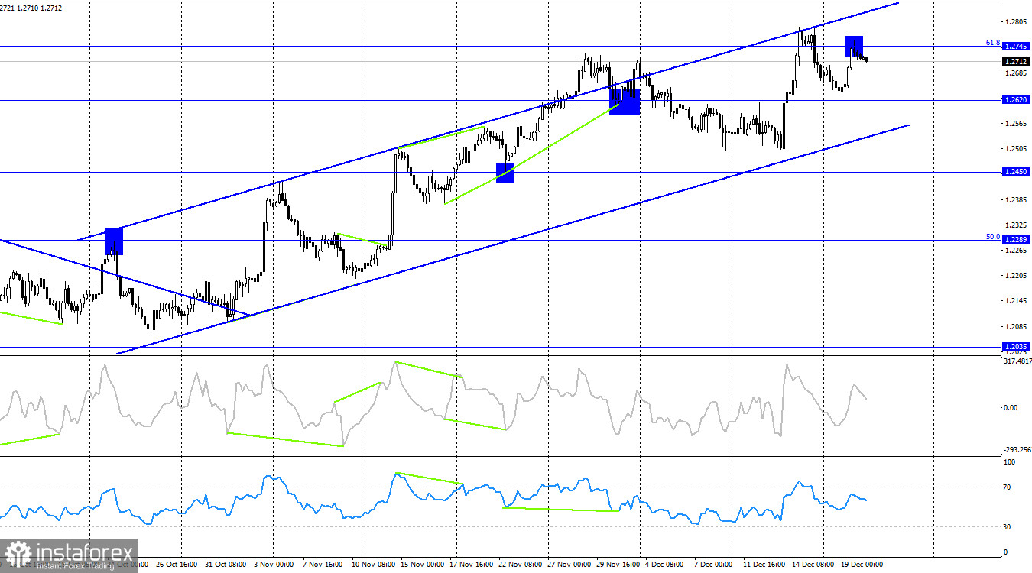This screenshot has height=573, width=1032.
Task: Click the 1.2505 price axis value
Action: tap(1017, 149)
